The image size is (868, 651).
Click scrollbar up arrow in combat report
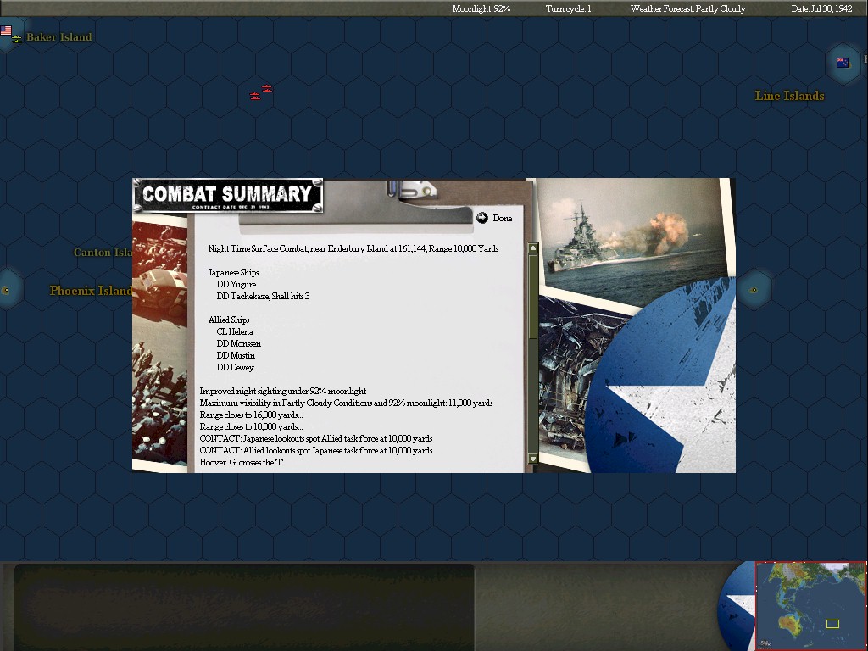coord(532,248)
